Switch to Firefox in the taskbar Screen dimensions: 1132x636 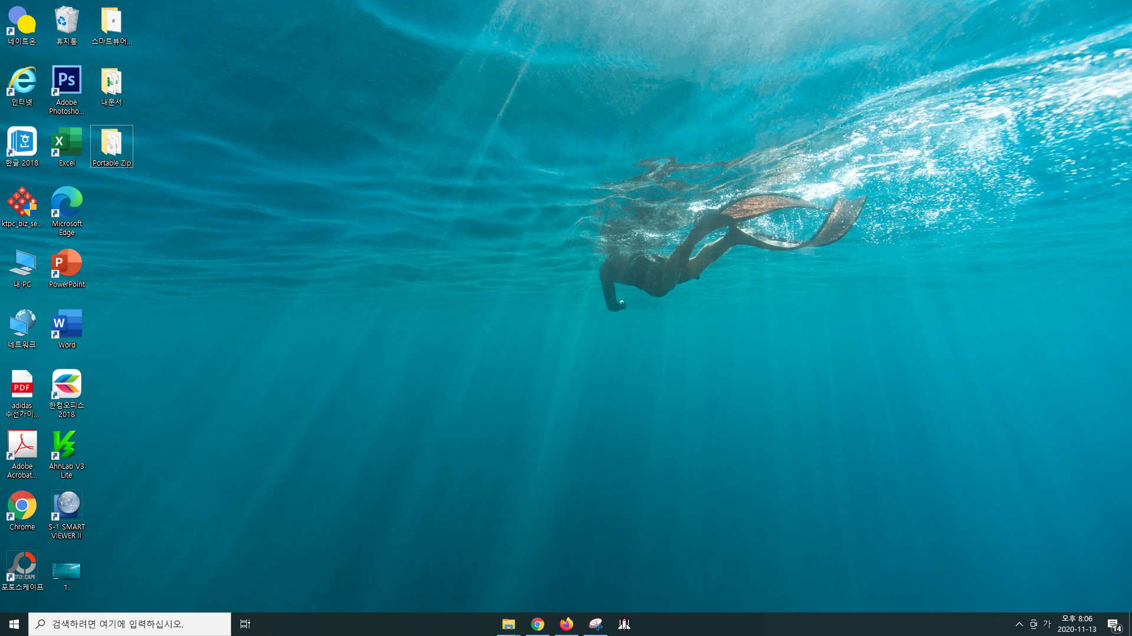point(566,624)
